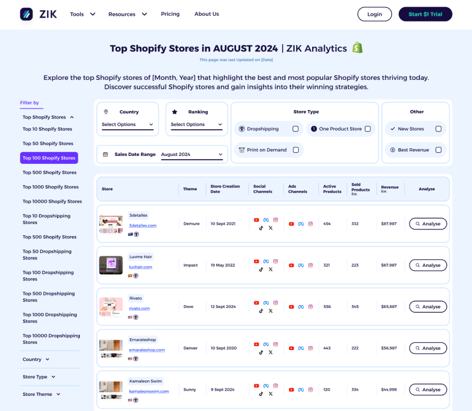The image size is (472, 411).
Task: Open the Country Select Options dropdown
Action: (x=128, y=124)
